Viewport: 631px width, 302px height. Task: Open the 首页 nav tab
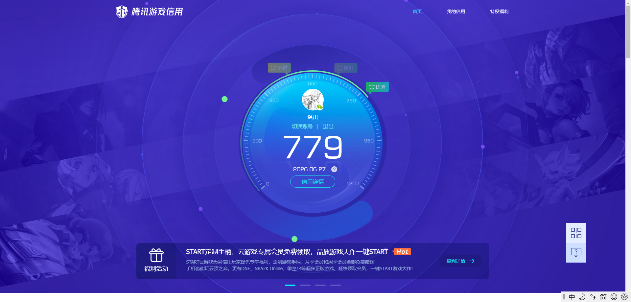point(417,12)
